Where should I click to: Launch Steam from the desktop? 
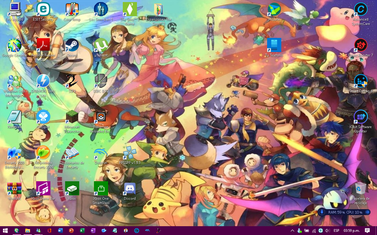coord(72,48)
